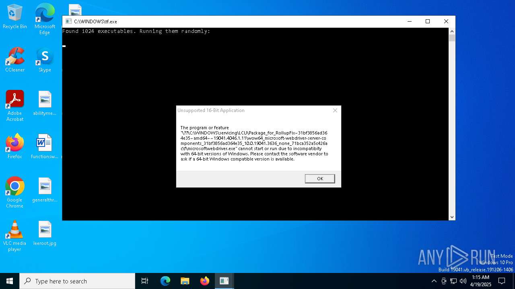Screen dimensions: 515x289
Task: Click the taskbar search box
Action: tap(77, 281)
